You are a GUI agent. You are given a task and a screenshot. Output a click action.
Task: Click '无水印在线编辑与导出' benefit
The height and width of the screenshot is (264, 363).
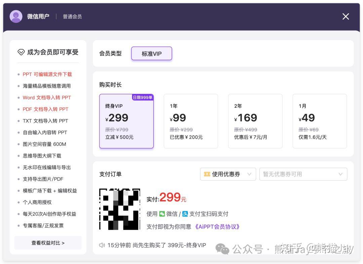tap(47, 167)
